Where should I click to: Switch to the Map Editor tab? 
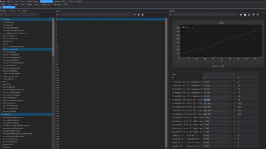click(x=7, y=1)
